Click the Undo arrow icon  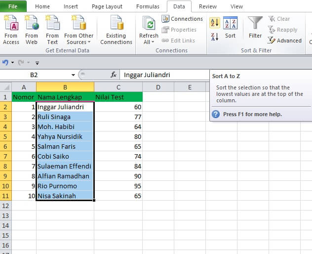tap(5, 63)
